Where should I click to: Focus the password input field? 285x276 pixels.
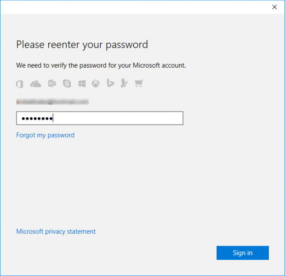coord(100,118)
